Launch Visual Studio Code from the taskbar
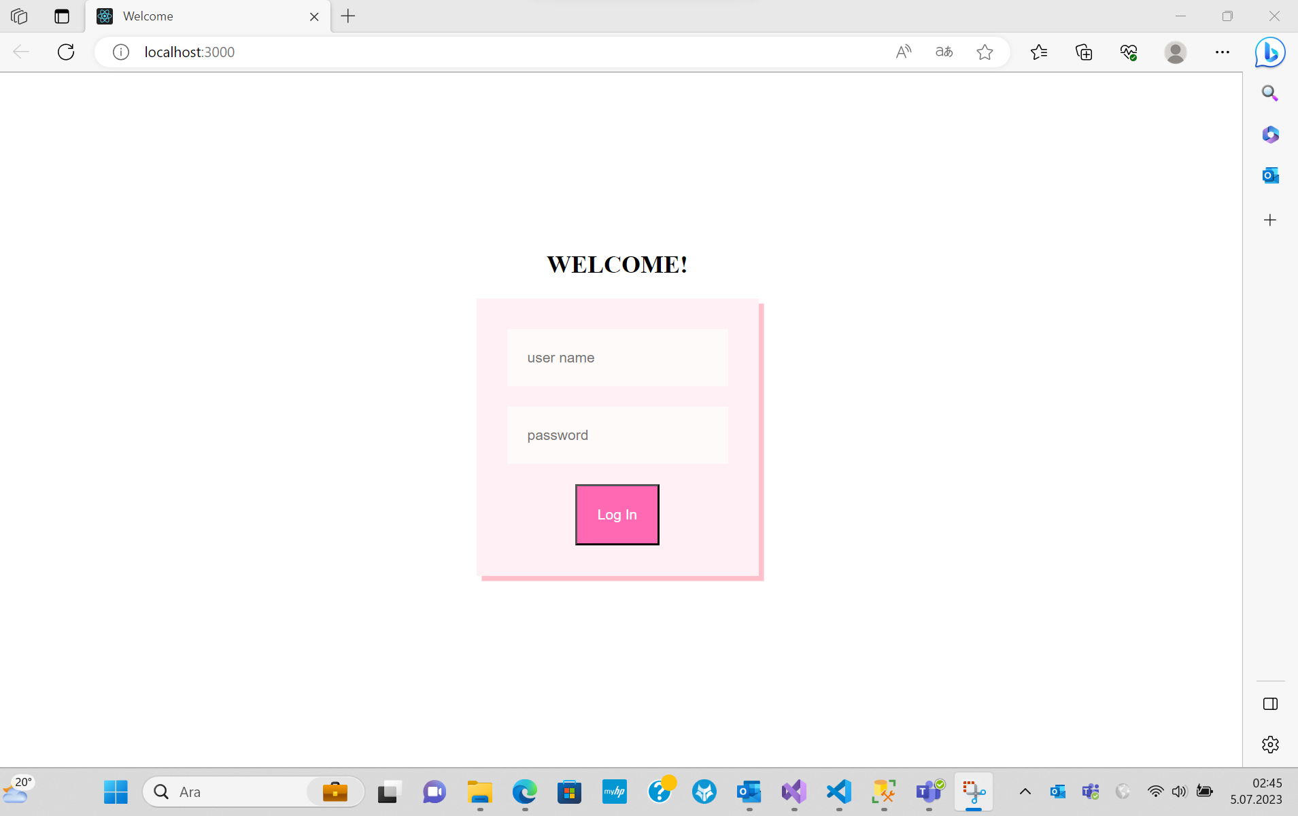 pyautogui.click(x=838, y=791)
